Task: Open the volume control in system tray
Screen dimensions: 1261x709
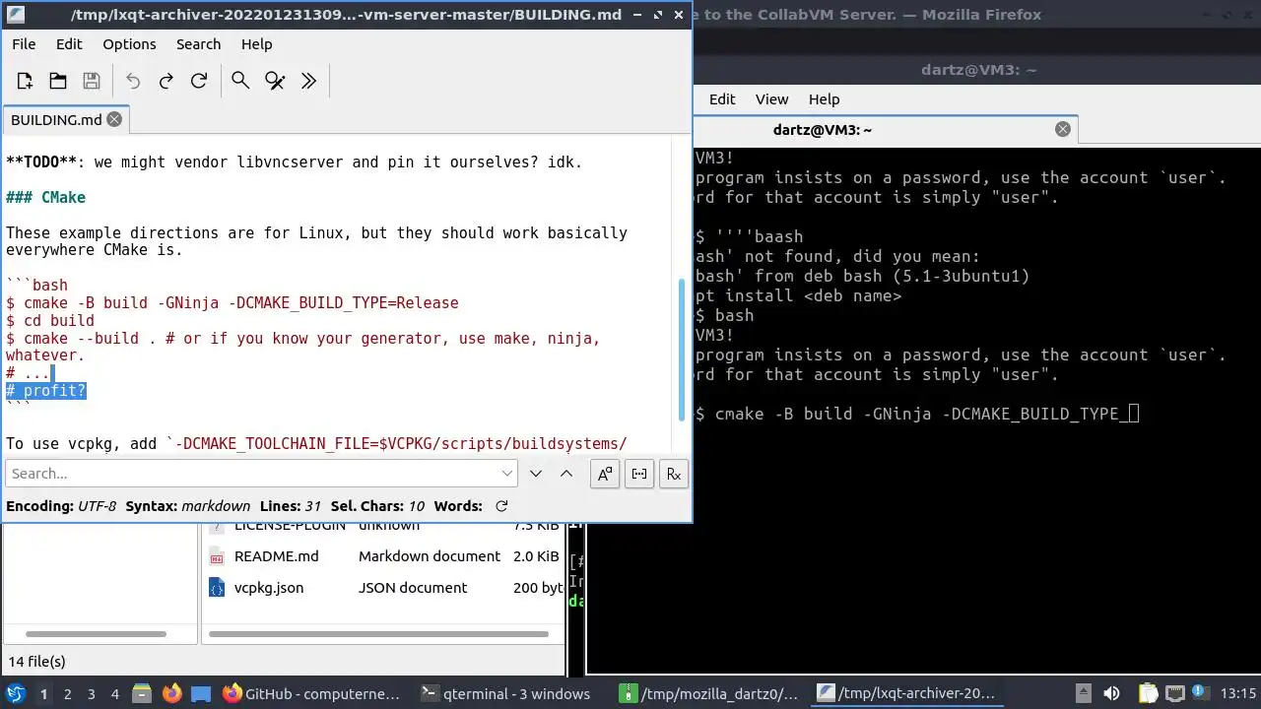Action: 1112,693
